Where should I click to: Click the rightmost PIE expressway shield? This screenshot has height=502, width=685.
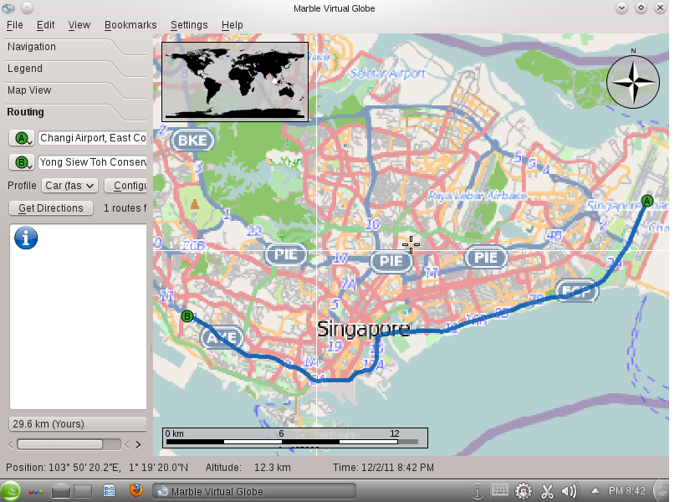486,258
